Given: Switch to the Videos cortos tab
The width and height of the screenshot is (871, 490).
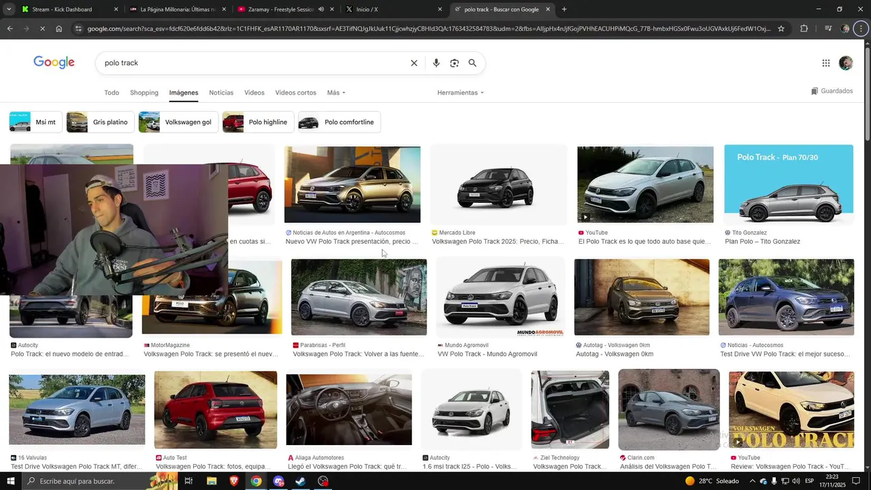Looking at the screenshot, I should [295, 93].
